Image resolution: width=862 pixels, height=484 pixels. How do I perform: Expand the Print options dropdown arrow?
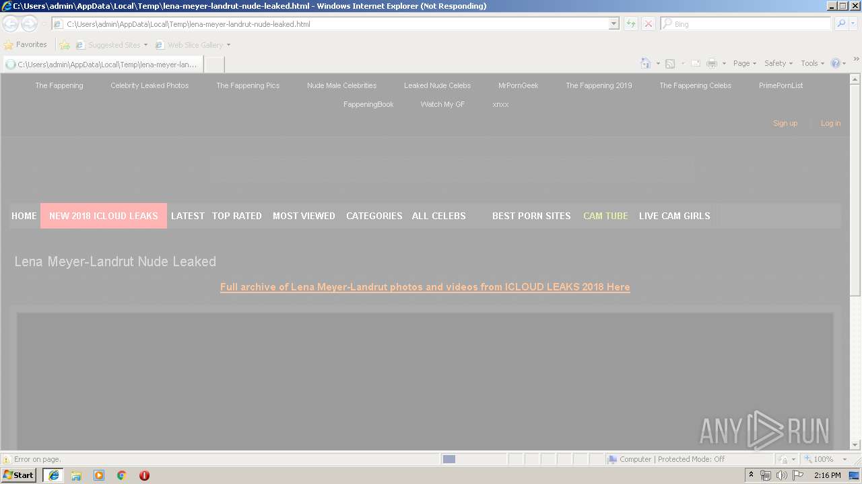pyautogui.click(x=724, y=63)
